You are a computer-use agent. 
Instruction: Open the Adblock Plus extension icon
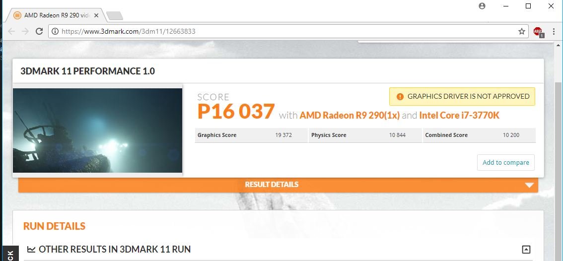[x=538, y=32]
